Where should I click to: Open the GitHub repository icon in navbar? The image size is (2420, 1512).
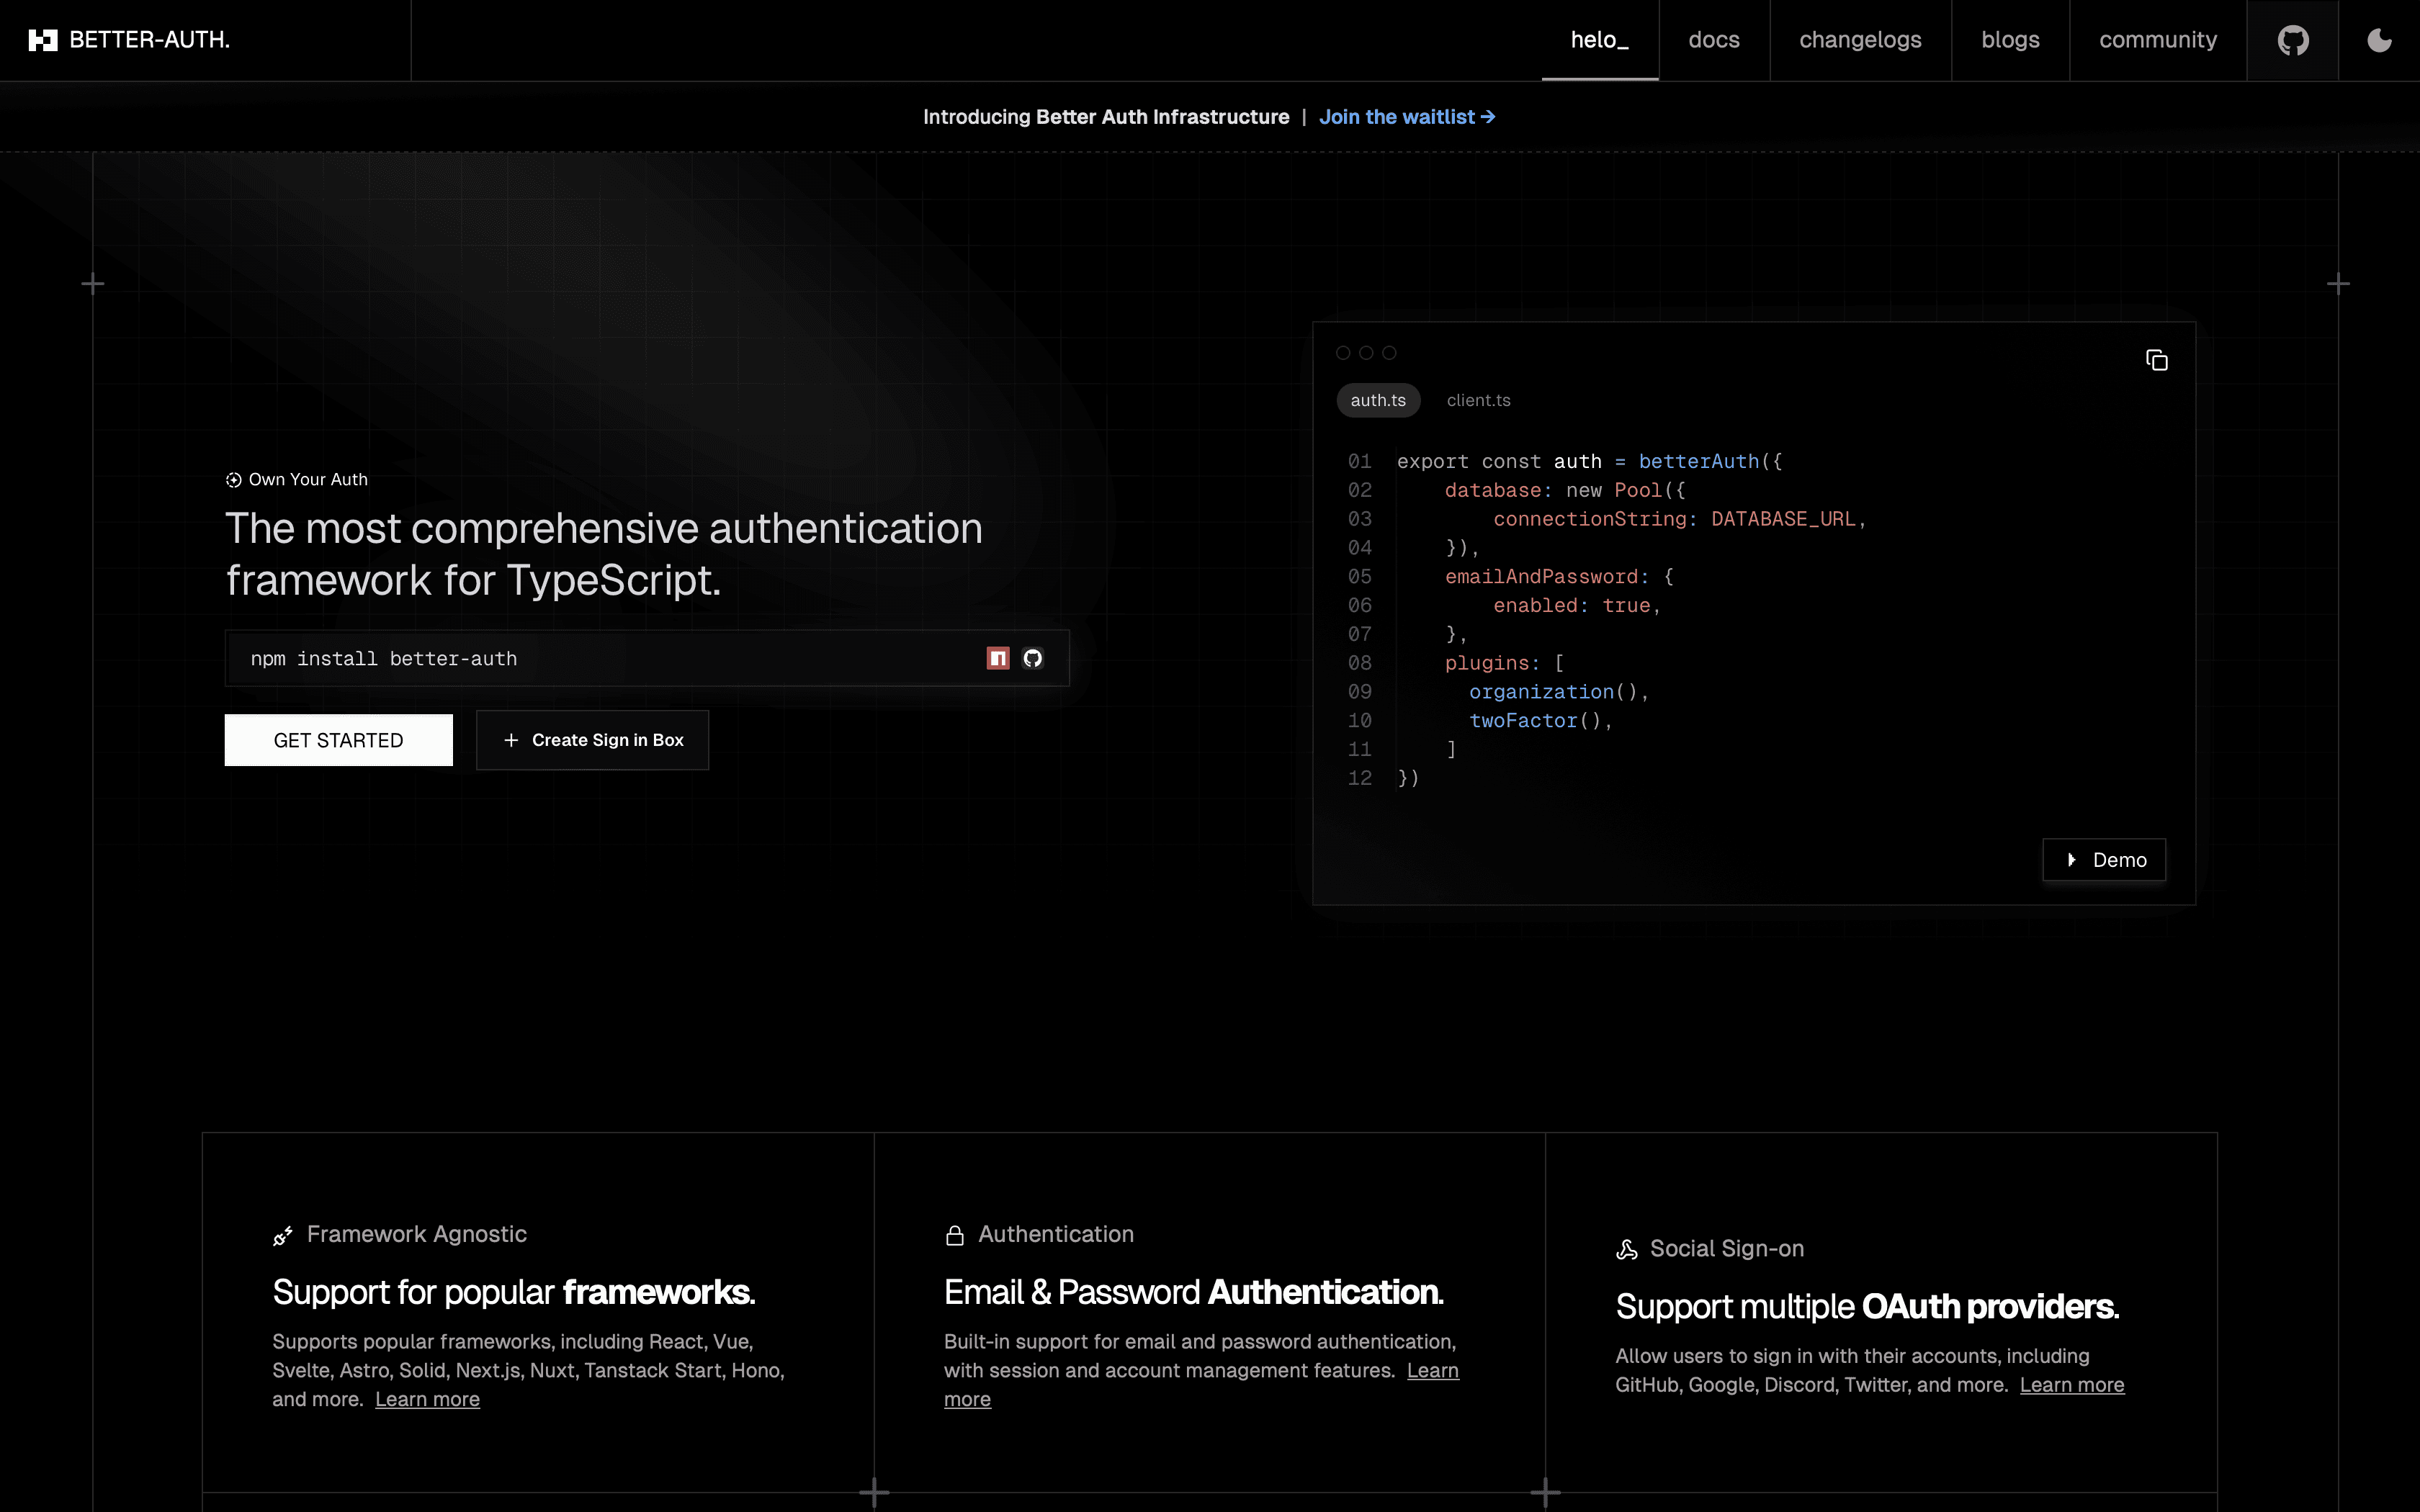pyautogui.click(x=2293, y=40)
